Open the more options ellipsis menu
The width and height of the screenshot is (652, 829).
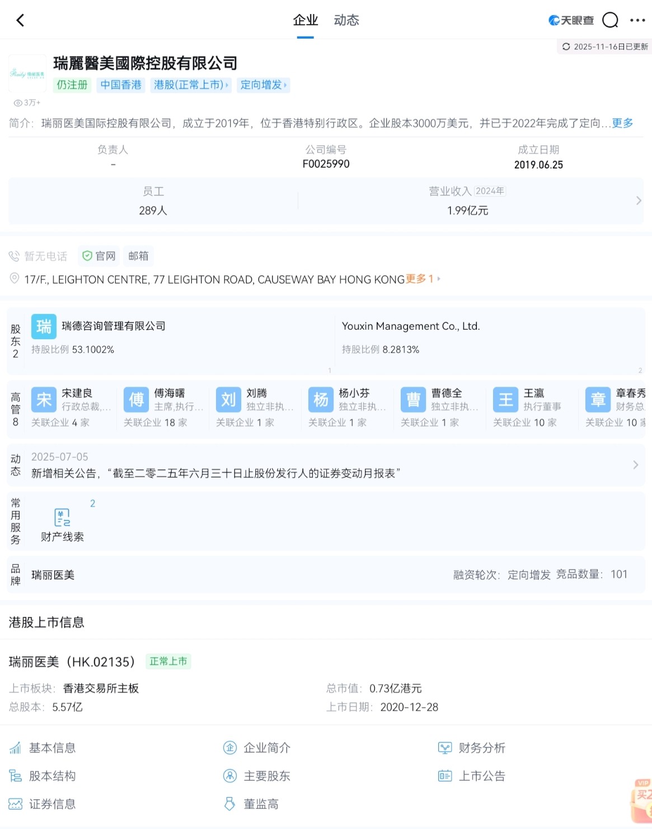click(x=637, y=20)
